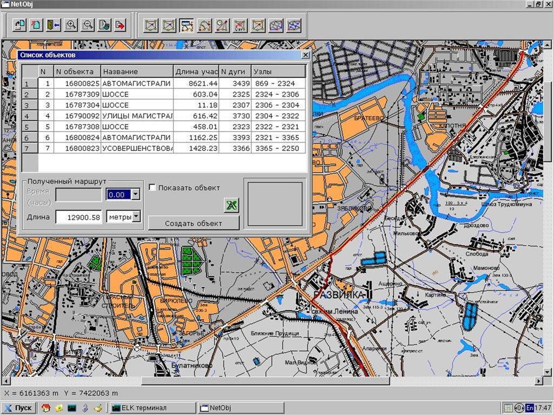Click object number 16787308 cell
The image size is (554, 415).
[x=77, y=126]
